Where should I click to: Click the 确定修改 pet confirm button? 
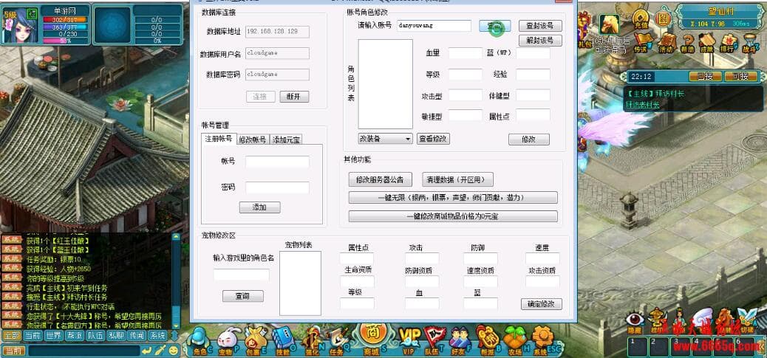point(542,304)
